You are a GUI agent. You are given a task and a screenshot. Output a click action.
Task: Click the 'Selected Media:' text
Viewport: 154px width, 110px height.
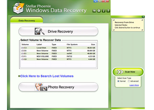[x=121, y=25]
